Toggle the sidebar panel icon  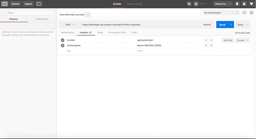pos(5,4)
